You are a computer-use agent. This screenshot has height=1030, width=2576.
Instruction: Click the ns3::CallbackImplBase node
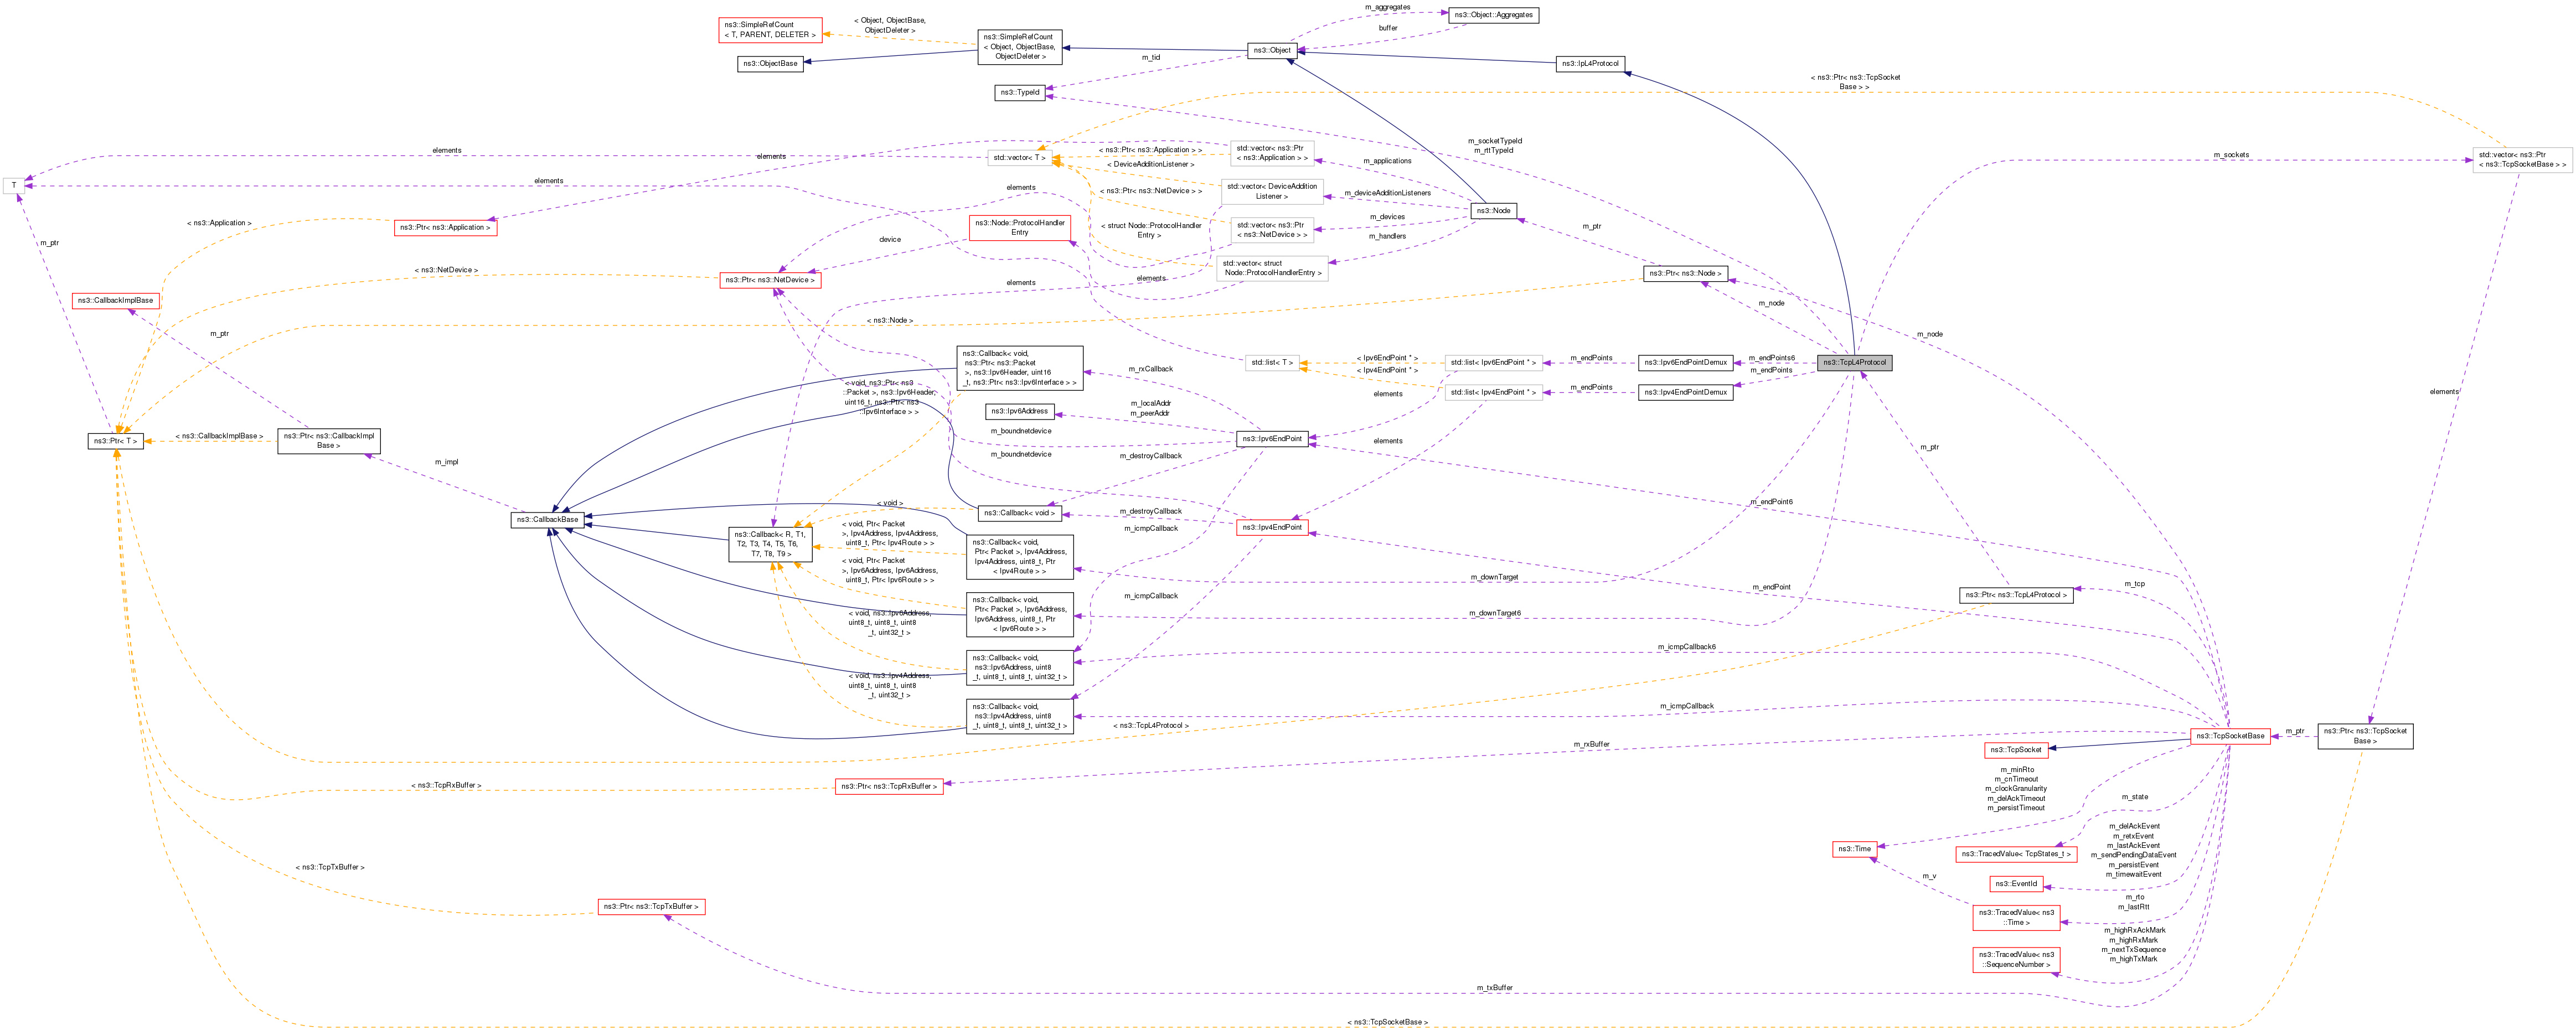115,300
